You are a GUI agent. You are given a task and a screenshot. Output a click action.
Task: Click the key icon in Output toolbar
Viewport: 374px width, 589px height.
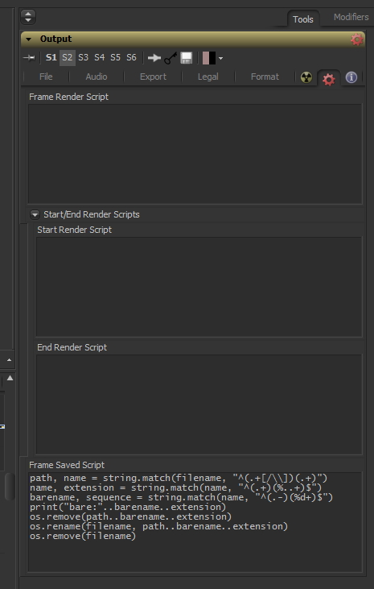(171, 58)
